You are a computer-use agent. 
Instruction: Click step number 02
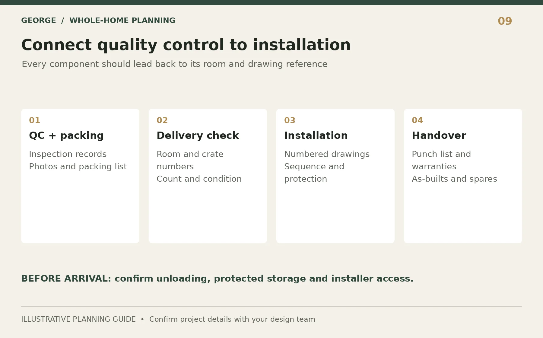click(162, 120)
